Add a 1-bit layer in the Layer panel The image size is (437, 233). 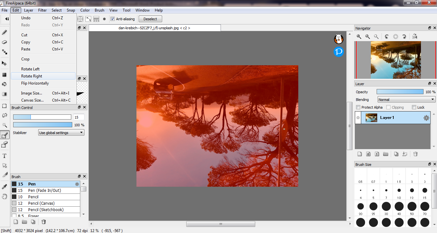tap(377, 154)
